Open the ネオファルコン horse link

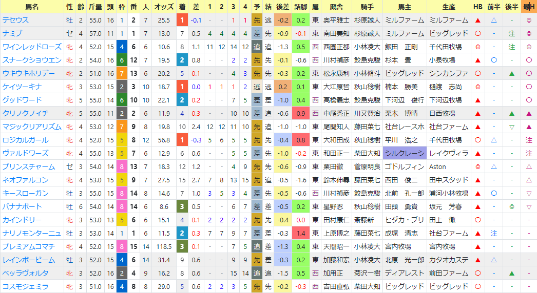[x=25, y=180]
